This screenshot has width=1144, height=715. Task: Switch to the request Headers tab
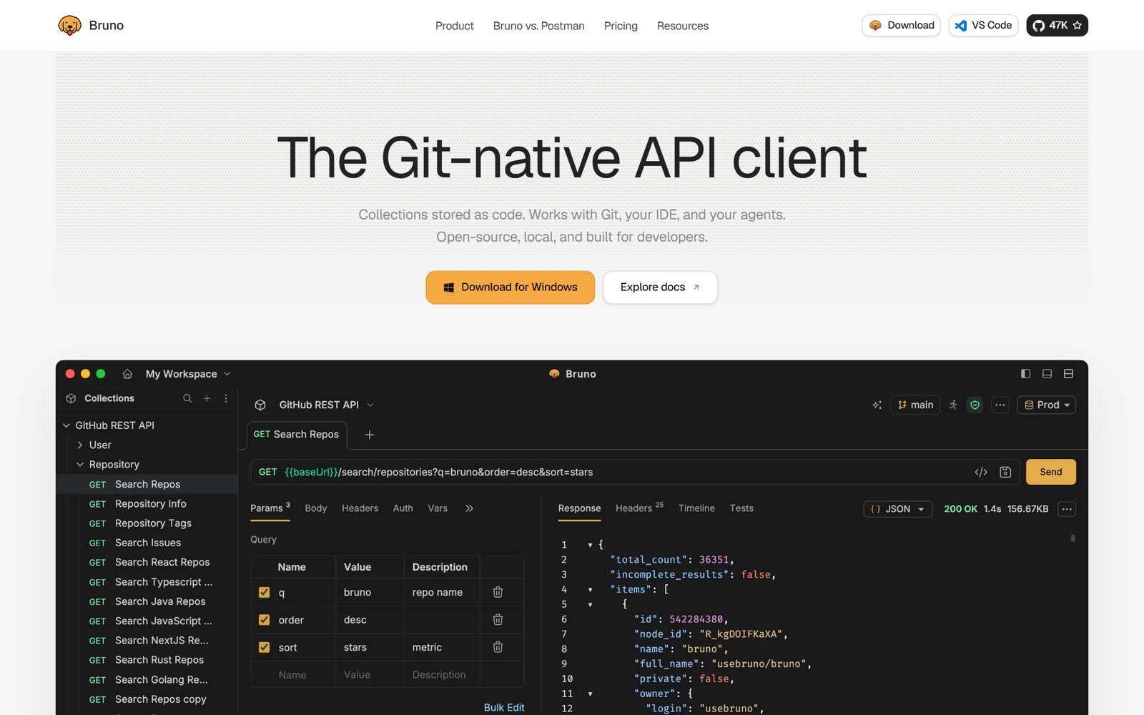point(360,508)
